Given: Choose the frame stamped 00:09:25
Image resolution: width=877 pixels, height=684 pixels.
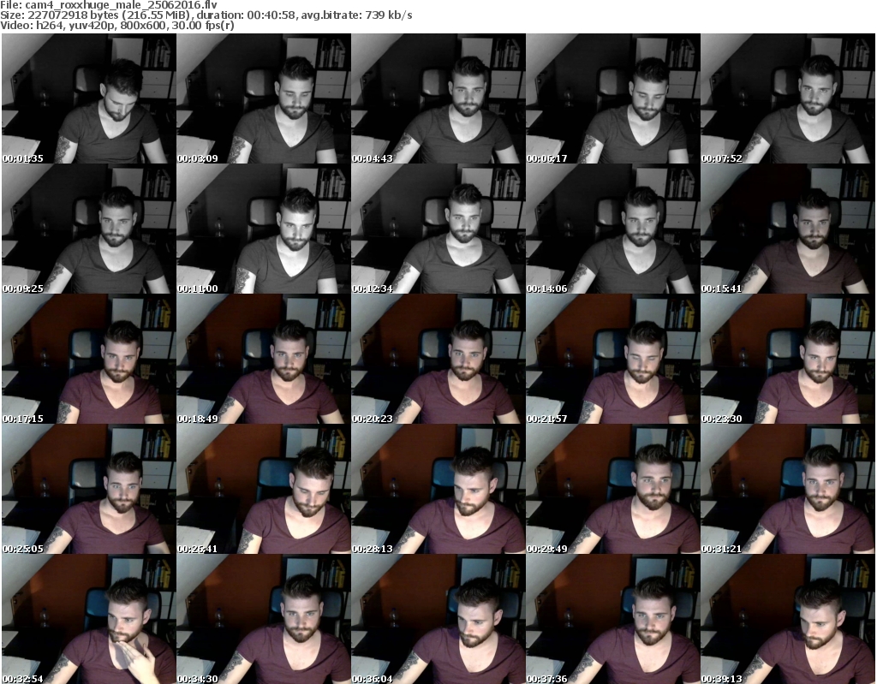Looking at the screenshot, I should pos(89,229).
